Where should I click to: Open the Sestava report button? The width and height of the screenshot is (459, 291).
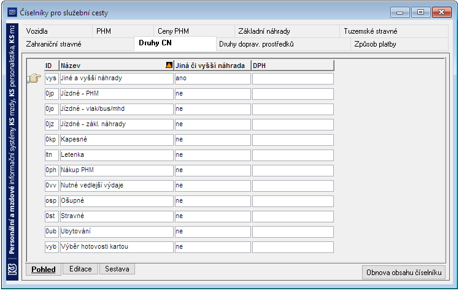[x=117, y=269]
